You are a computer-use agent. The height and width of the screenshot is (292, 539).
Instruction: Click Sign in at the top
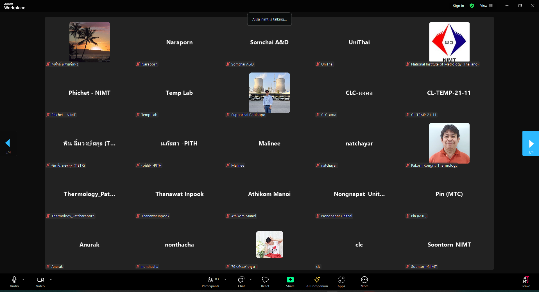coord(458,6)
